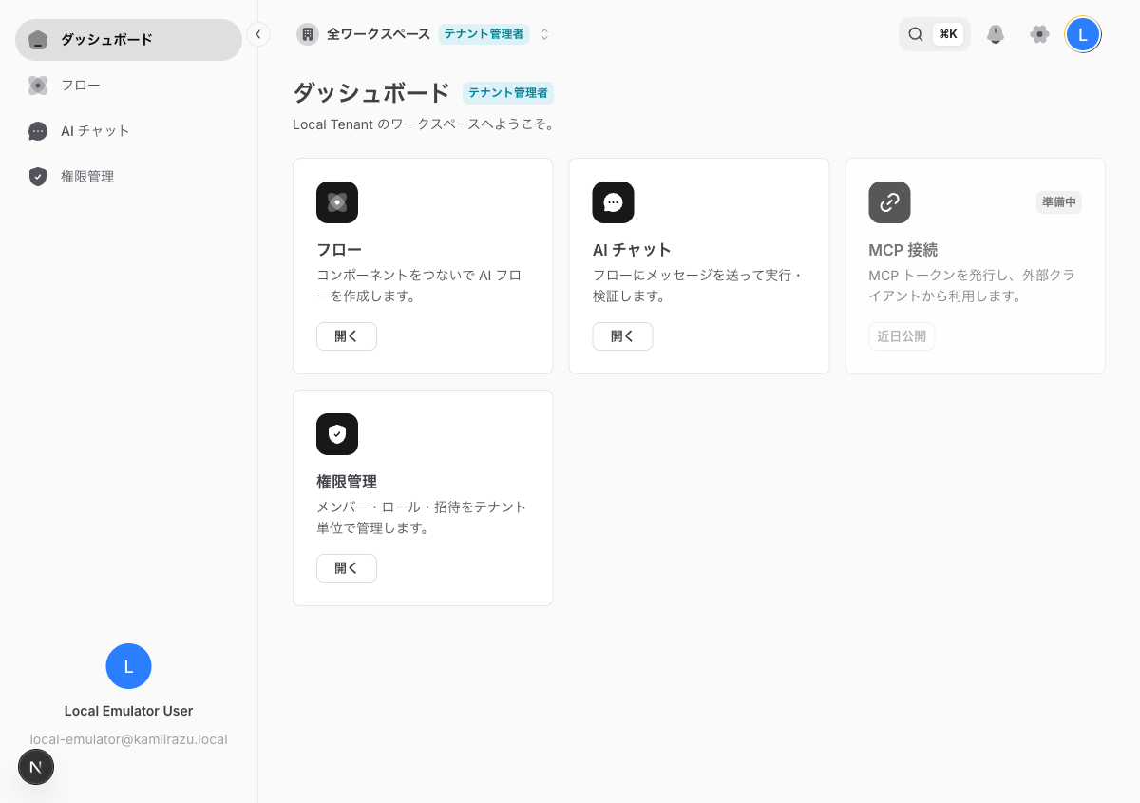Click the workspace building icon in the header
The image size is (1140, 803).
point(307,34)
